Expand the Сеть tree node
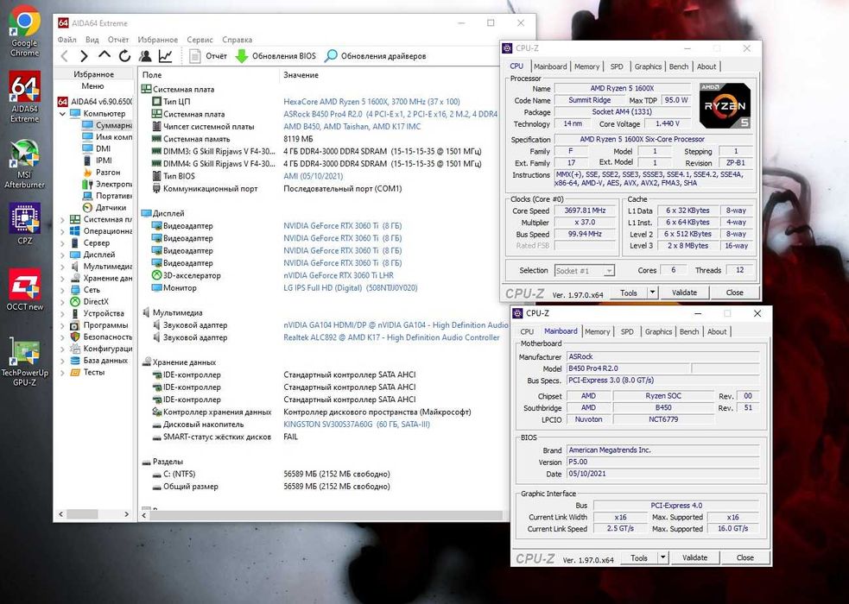The image size is (849, 604). pos(62,291)
